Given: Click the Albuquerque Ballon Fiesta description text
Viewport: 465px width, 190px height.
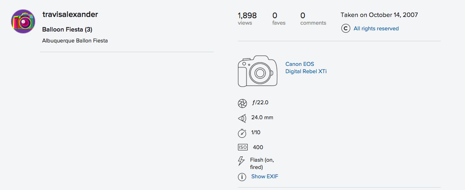Looking at the screenshot, I should (x=75, y=41).
